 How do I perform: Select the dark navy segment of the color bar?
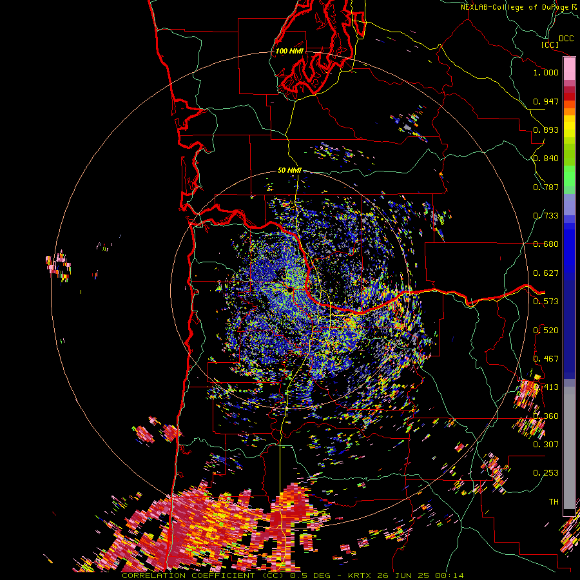point(569,325)
